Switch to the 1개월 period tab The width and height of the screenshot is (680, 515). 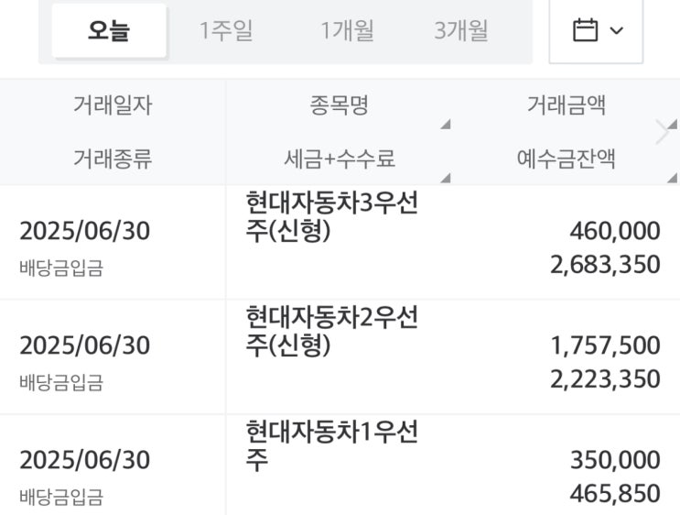point(347,31)
